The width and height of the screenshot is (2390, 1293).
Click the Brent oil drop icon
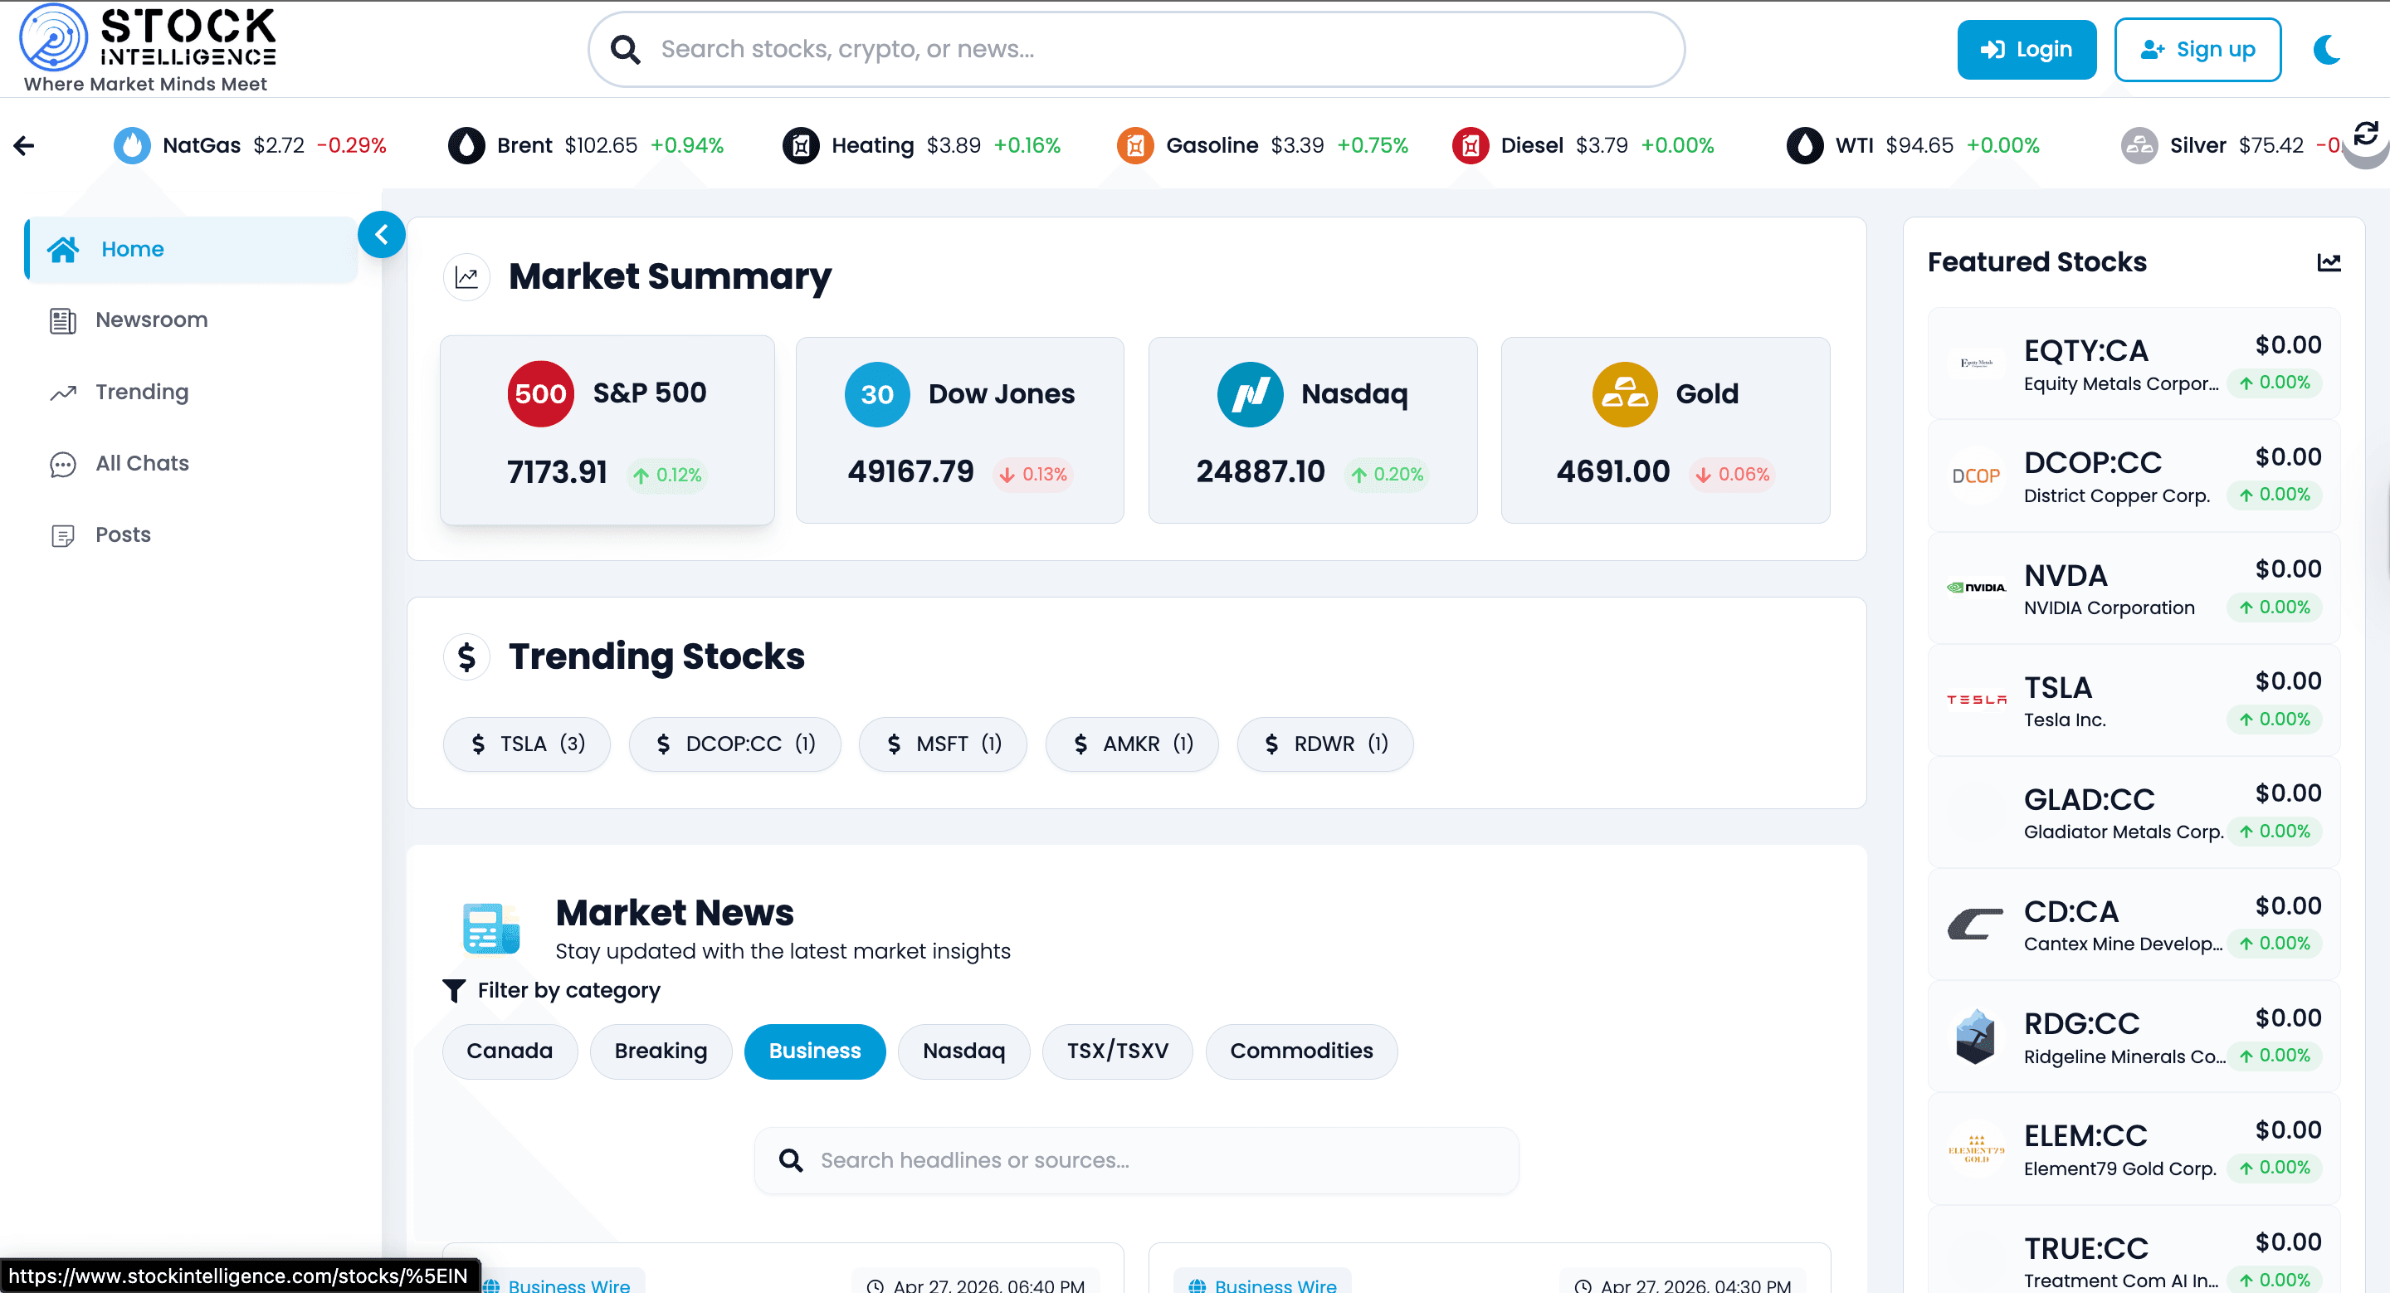tap(466, 145)
